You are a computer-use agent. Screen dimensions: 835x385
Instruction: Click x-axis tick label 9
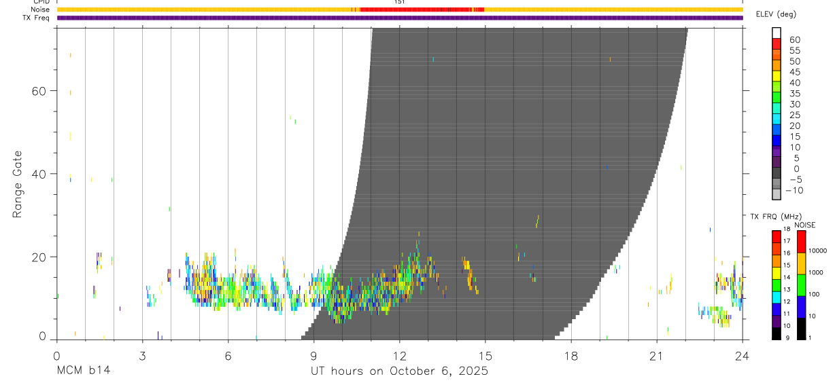tap(313, 355)
